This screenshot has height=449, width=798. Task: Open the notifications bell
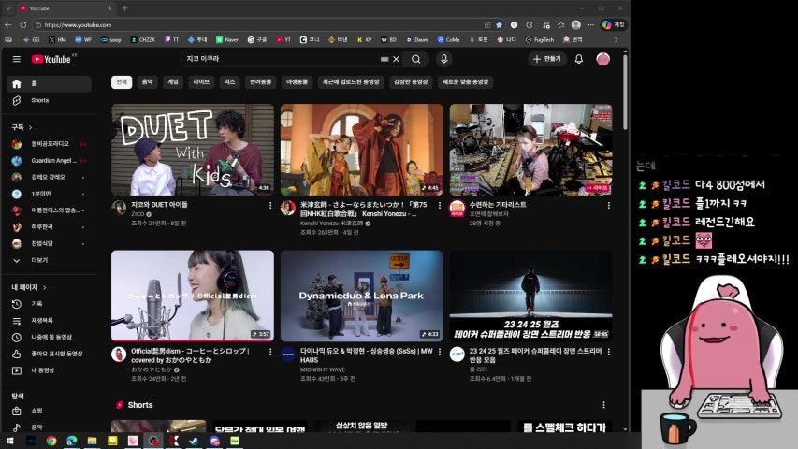(579, 59)
